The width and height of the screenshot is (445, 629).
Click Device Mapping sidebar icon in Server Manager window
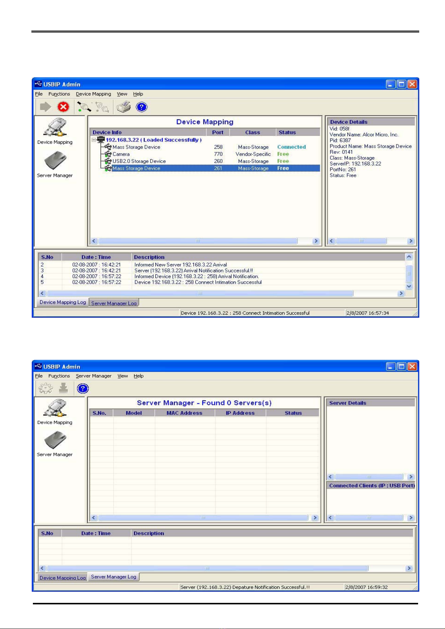click(55, 408)
